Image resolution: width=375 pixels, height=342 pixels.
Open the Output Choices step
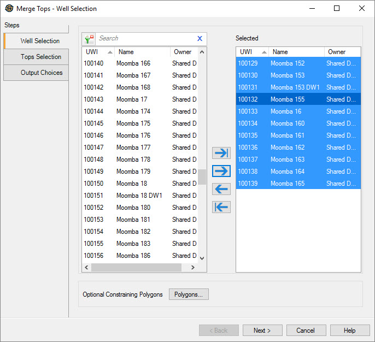coord(42,73)
